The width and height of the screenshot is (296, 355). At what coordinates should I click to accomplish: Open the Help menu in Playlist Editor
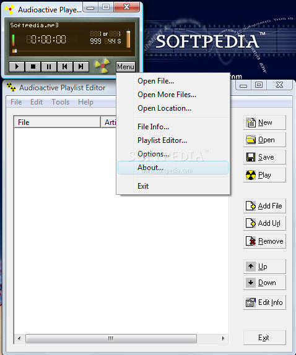(85, 102)
